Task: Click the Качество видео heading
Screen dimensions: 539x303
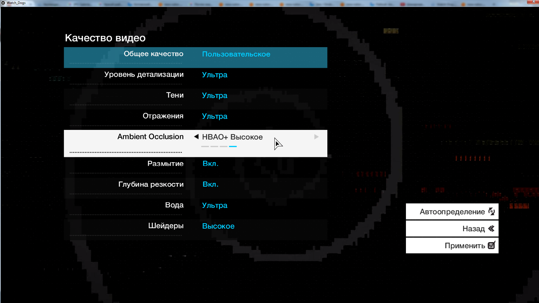Action: click(105, 38)
